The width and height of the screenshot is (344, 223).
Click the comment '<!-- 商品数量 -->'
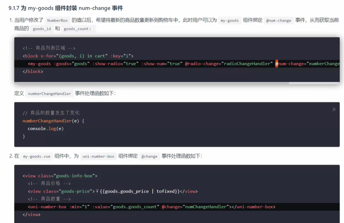[49, 199]
